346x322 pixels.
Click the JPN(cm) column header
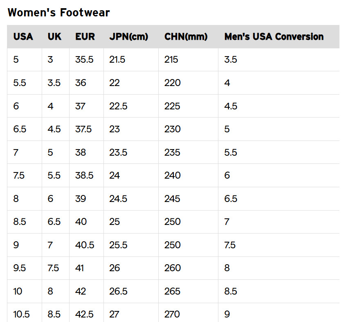(x=128, y=36)
